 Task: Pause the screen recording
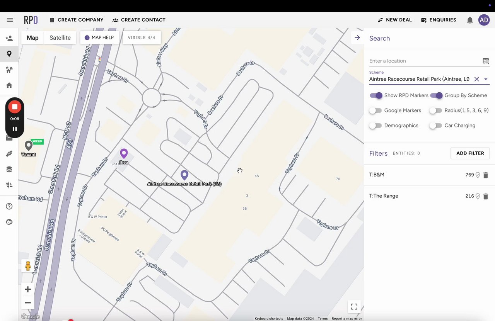(x=15, y=129)
